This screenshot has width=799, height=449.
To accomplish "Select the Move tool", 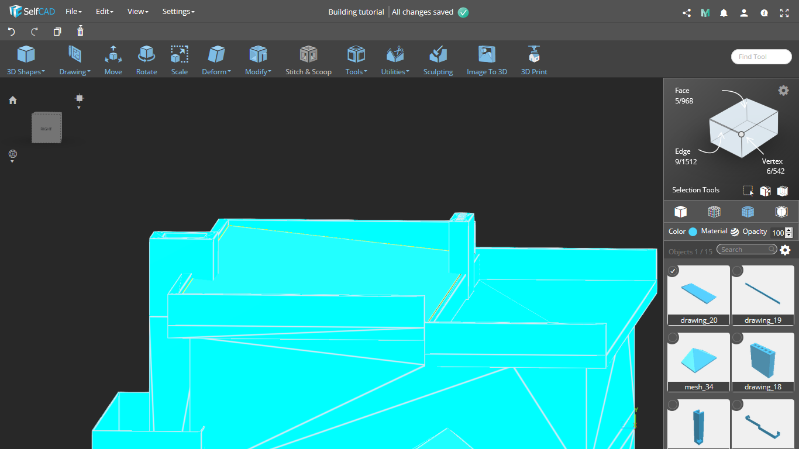I will point(113,61).
